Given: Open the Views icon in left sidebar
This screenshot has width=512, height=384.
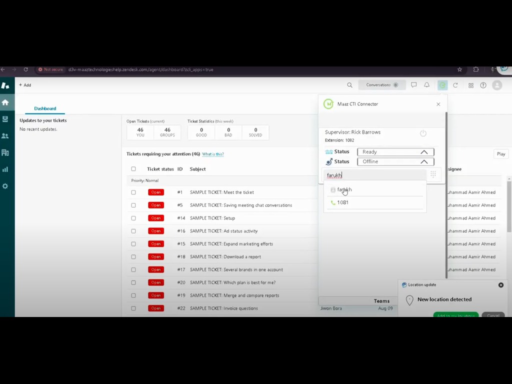Looking at the screenshot, I should 5,119.
